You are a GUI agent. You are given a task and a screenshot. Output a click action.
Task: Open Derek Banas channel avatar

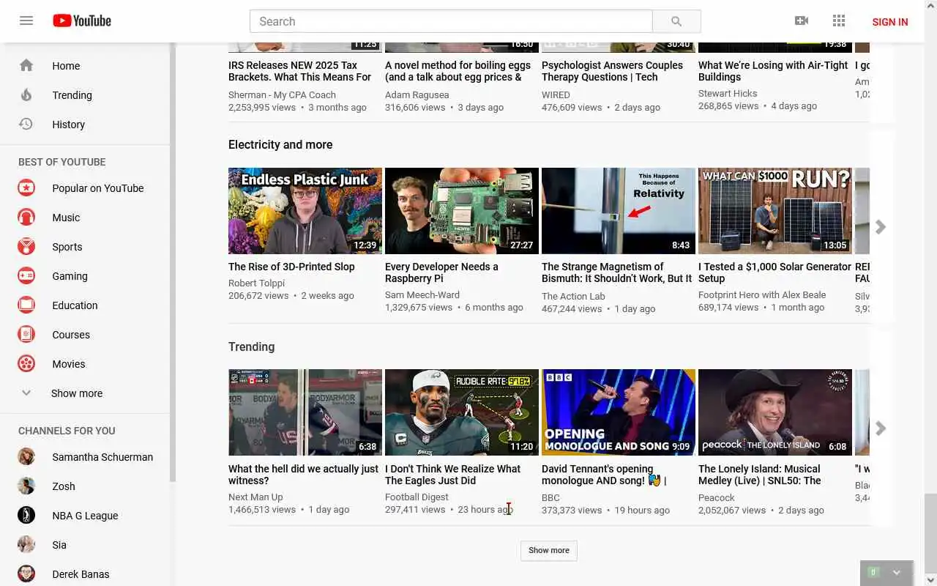(26, 574)
